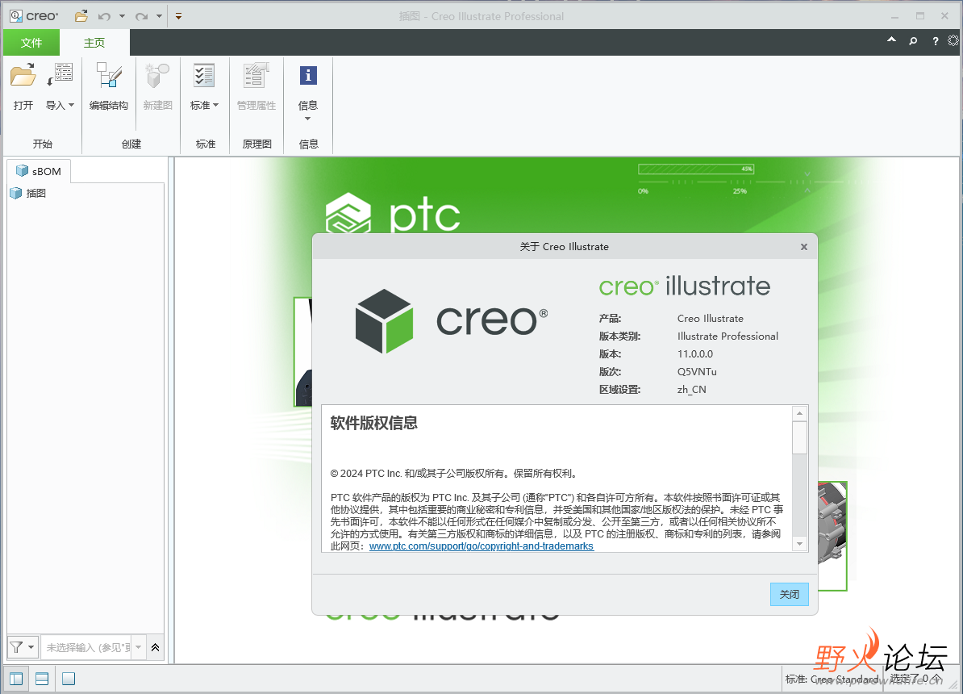
Task: Close the 关于 Creo Illustrate dialog with X
Action: [x=804, y=246]
